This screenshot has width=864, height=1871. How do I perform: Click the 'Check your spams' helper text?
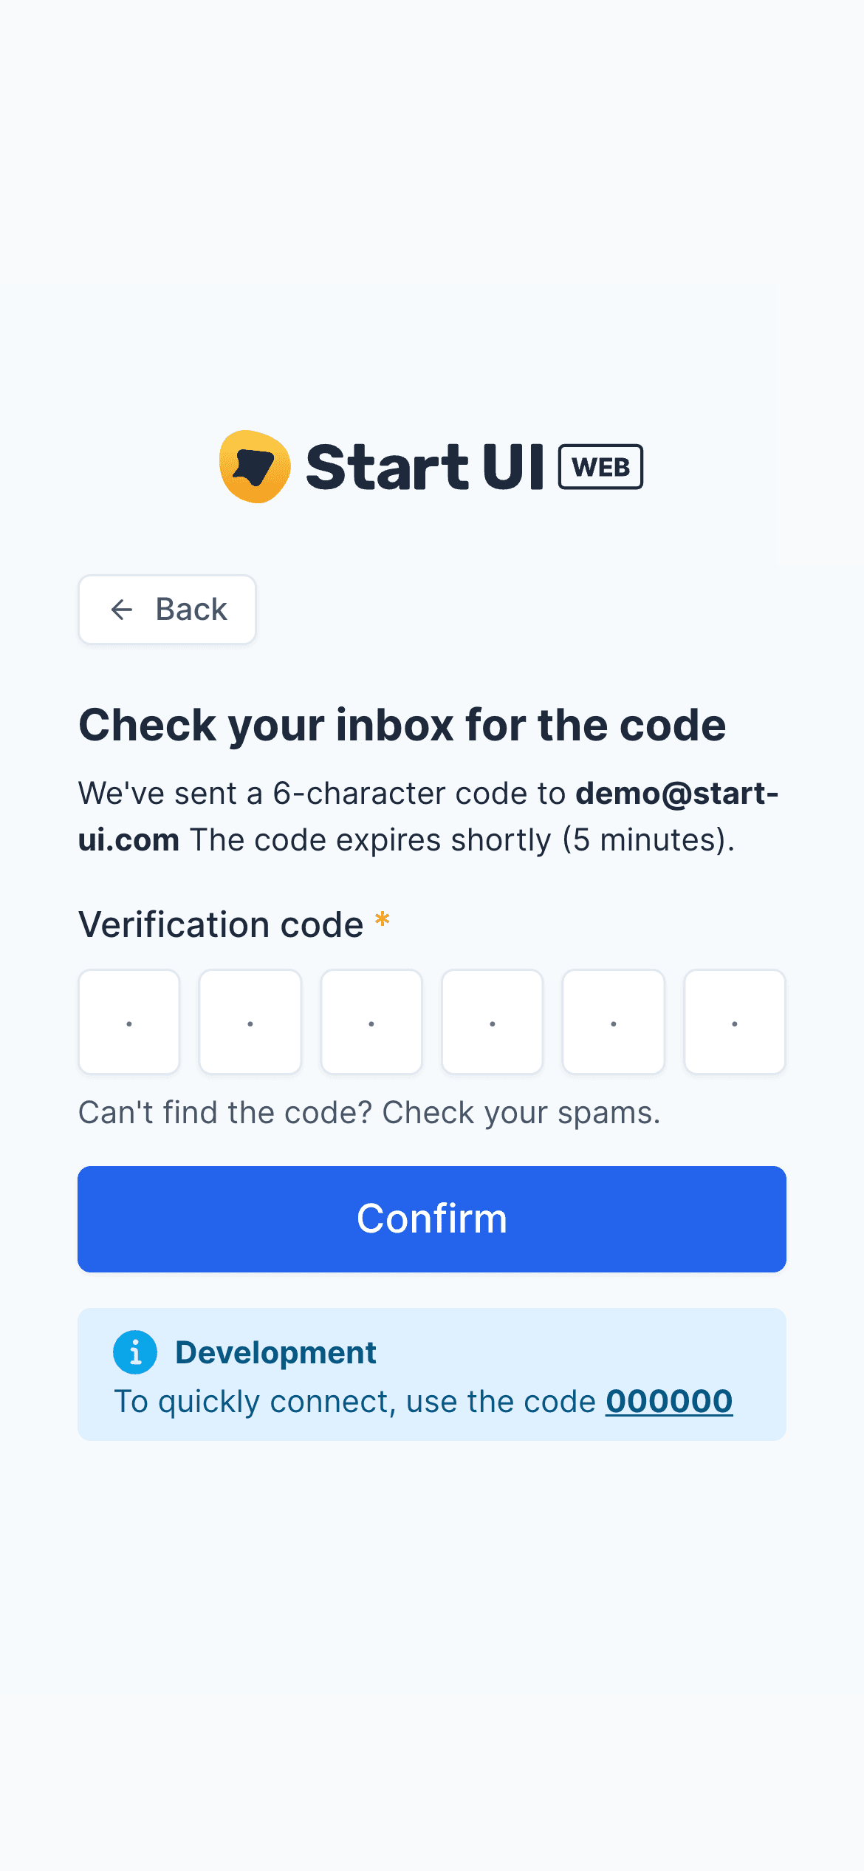pyautogui.click(x=369, y=1112)
